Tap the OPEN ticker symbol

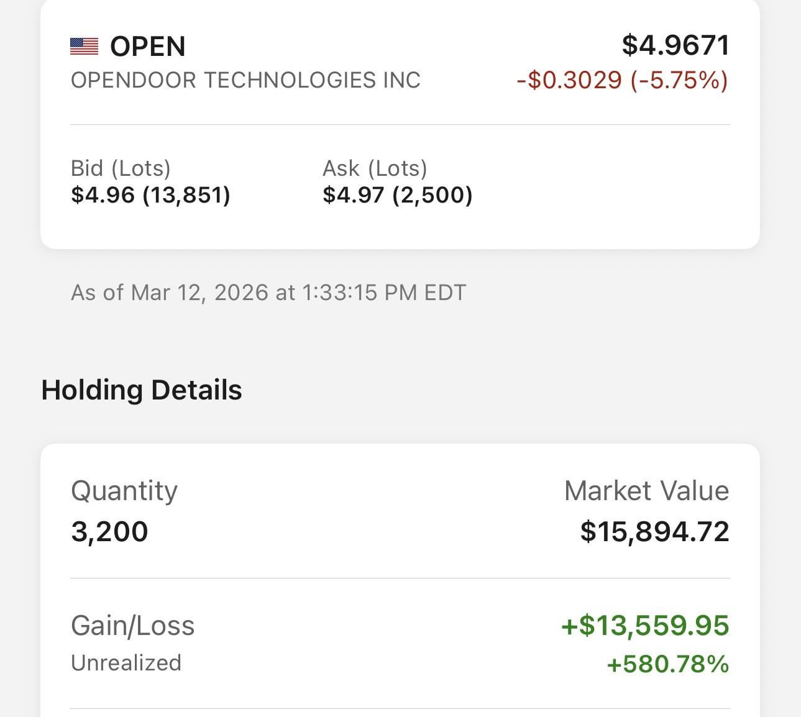tap(148, 47)
